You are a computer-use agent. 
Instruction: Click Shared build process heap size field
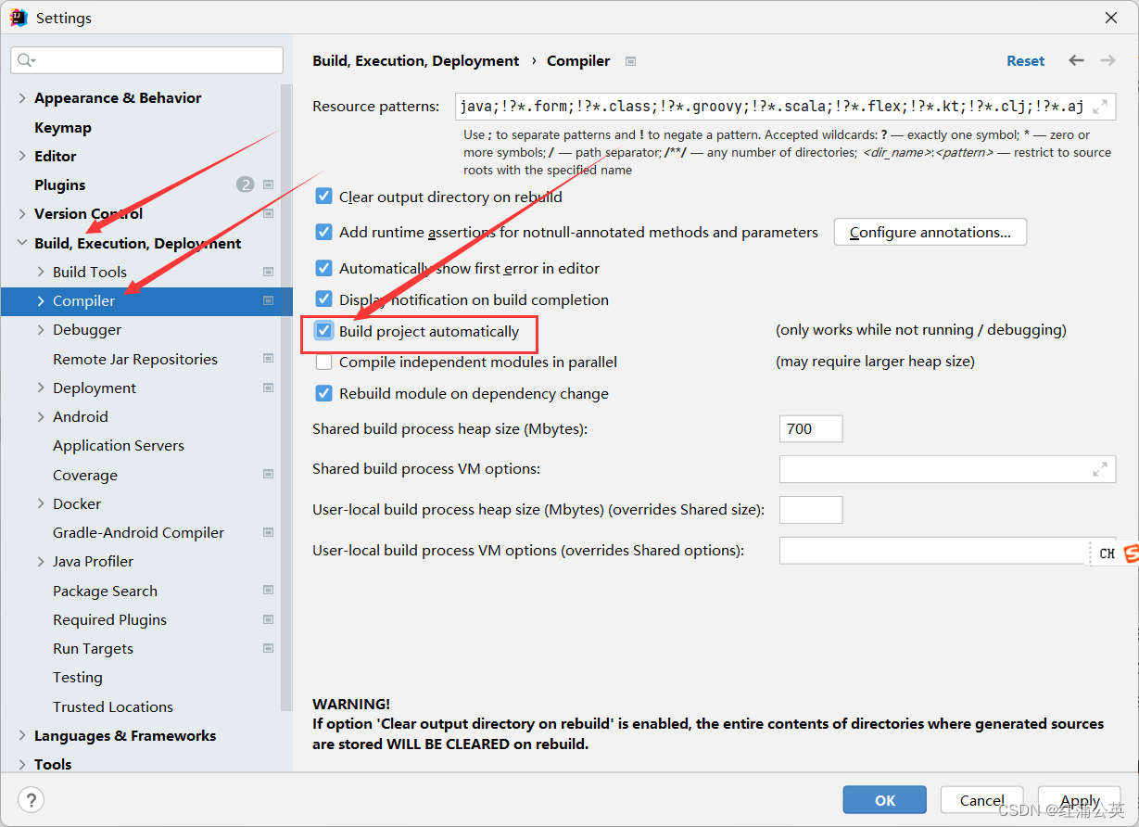811,428
